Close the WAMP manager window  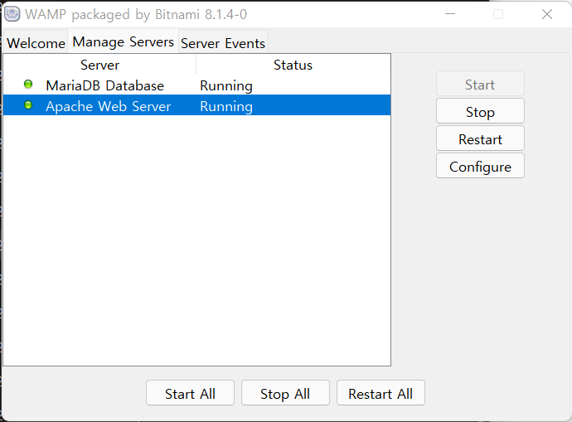(547, 14)
